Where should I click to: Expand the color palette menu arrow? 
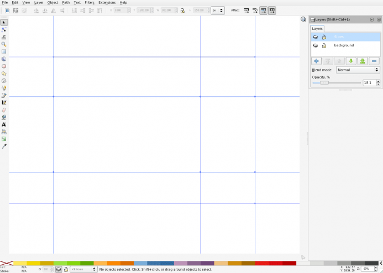coord(381,263)
